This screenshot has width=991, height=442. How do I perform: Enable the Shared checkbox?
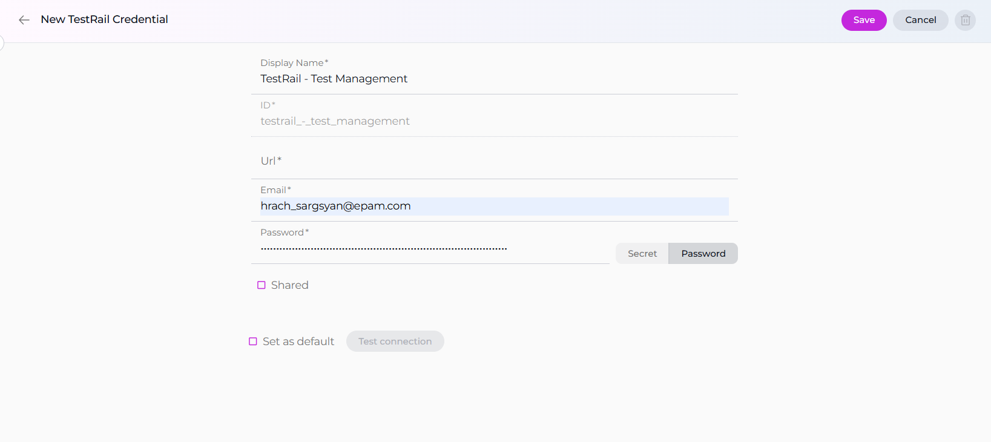tap(262, 285)
